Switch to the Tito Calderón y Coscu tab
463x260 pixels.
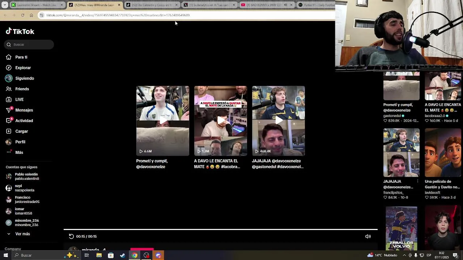(152, 5)
